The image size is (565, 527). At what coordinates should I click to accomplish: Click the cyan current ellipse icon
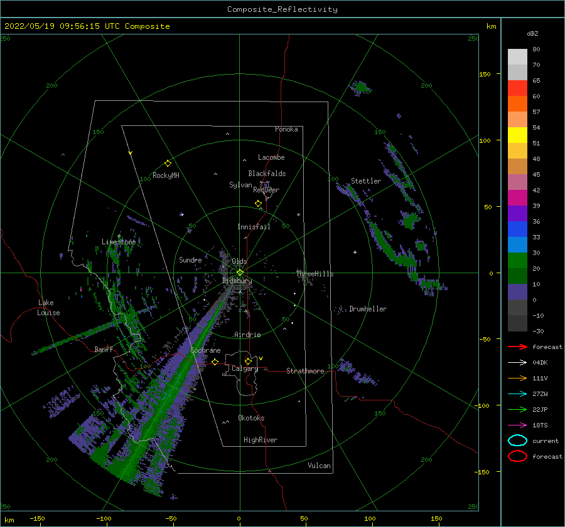click(x=517, y=441)
